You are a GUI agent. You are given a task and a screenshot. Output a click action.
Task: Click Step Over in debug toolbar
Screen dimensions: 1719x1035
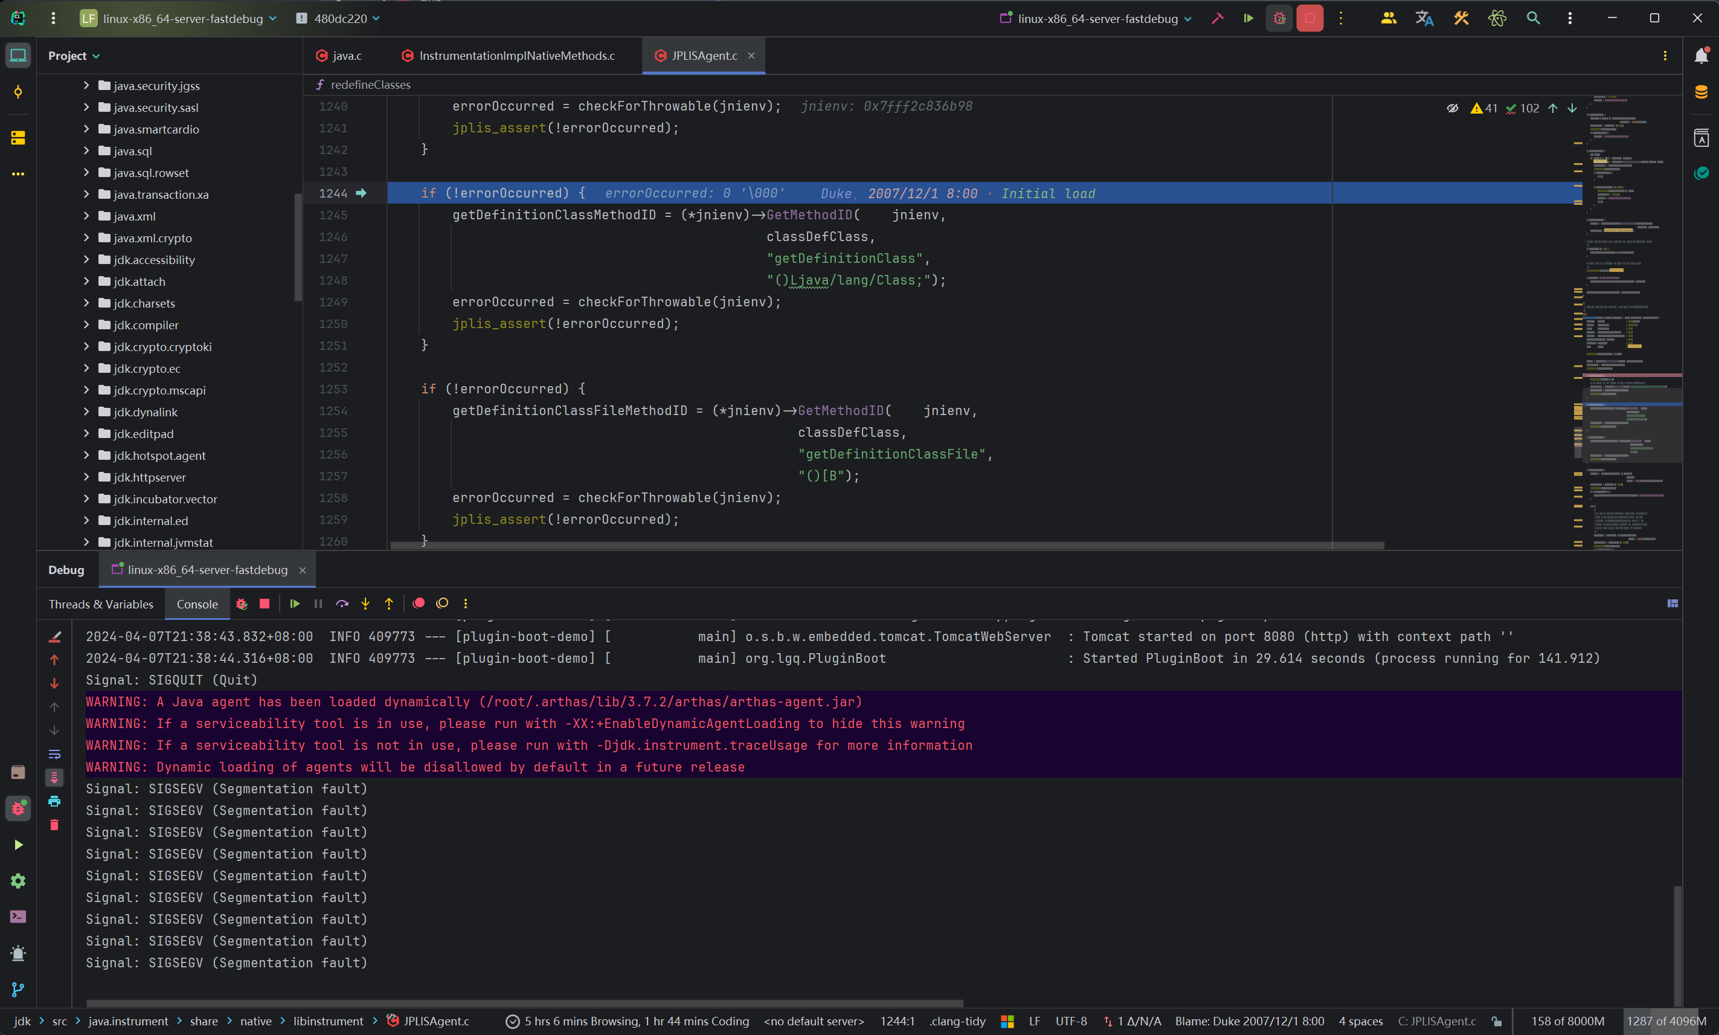[x=342, y=604]
